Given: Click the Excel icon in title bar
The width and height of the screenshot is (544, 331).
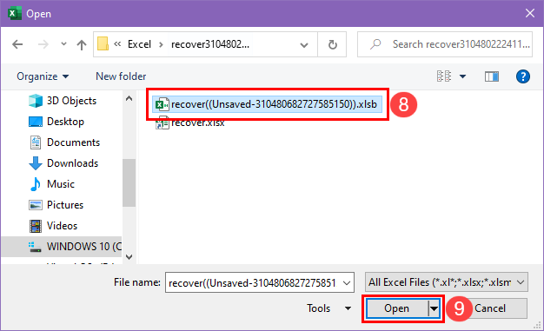Looking at the screenshot, I should coord(14,14).
